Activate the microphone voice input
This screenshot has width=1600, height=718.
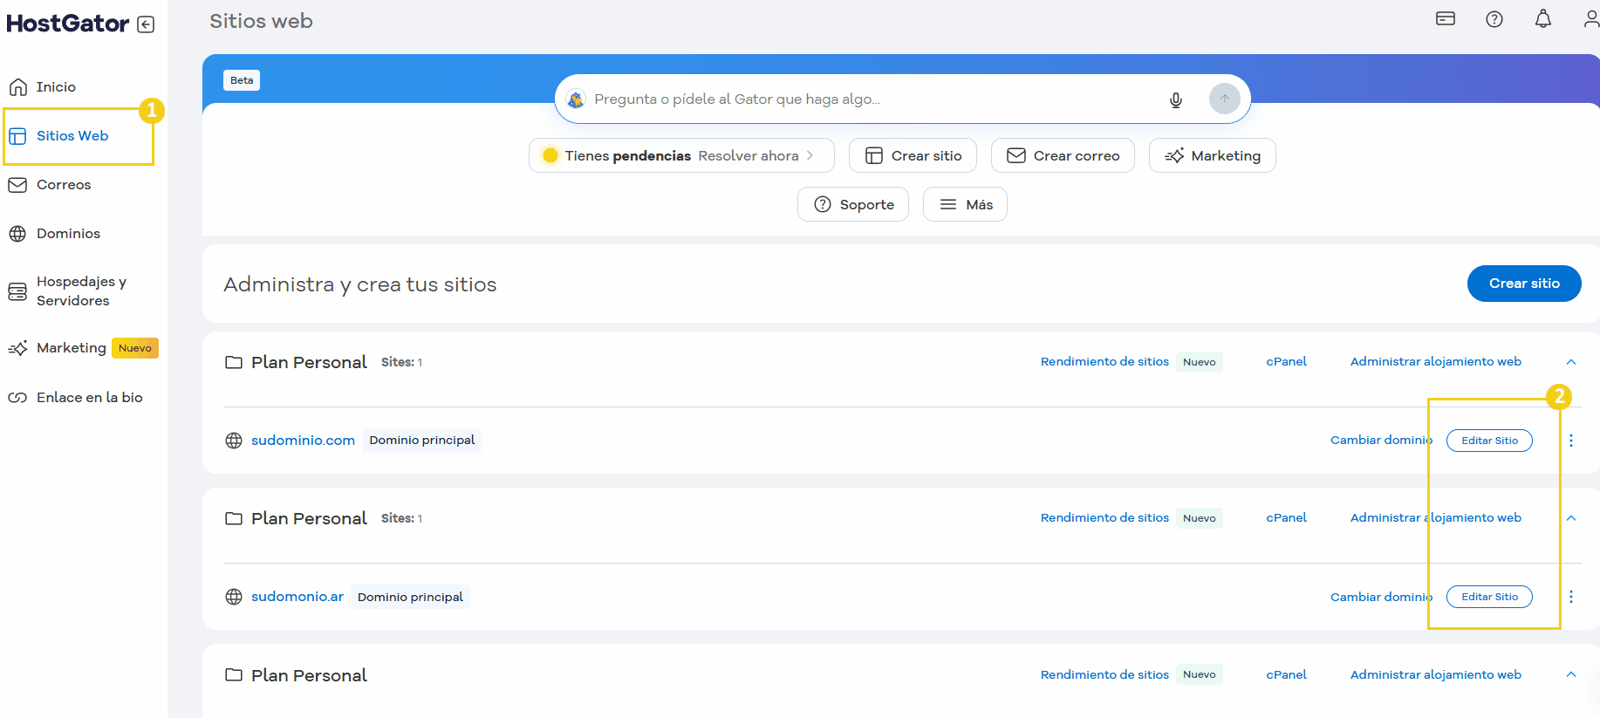(x=1176, y=99)
